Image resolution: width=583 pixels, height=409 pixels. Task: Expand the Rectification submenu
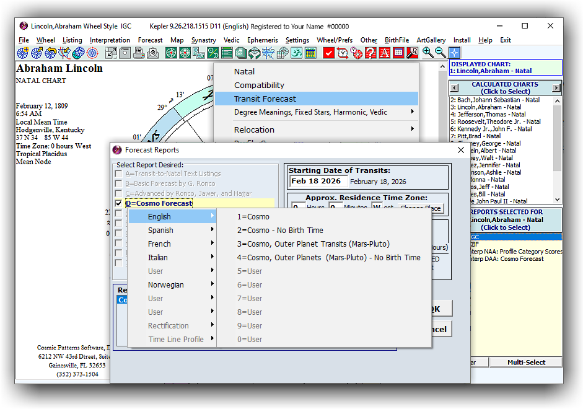(172, 326)
